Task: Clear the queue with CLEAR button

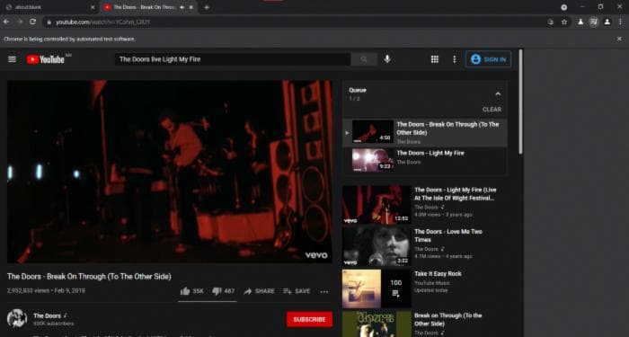Action: click(x=492, y=109)
